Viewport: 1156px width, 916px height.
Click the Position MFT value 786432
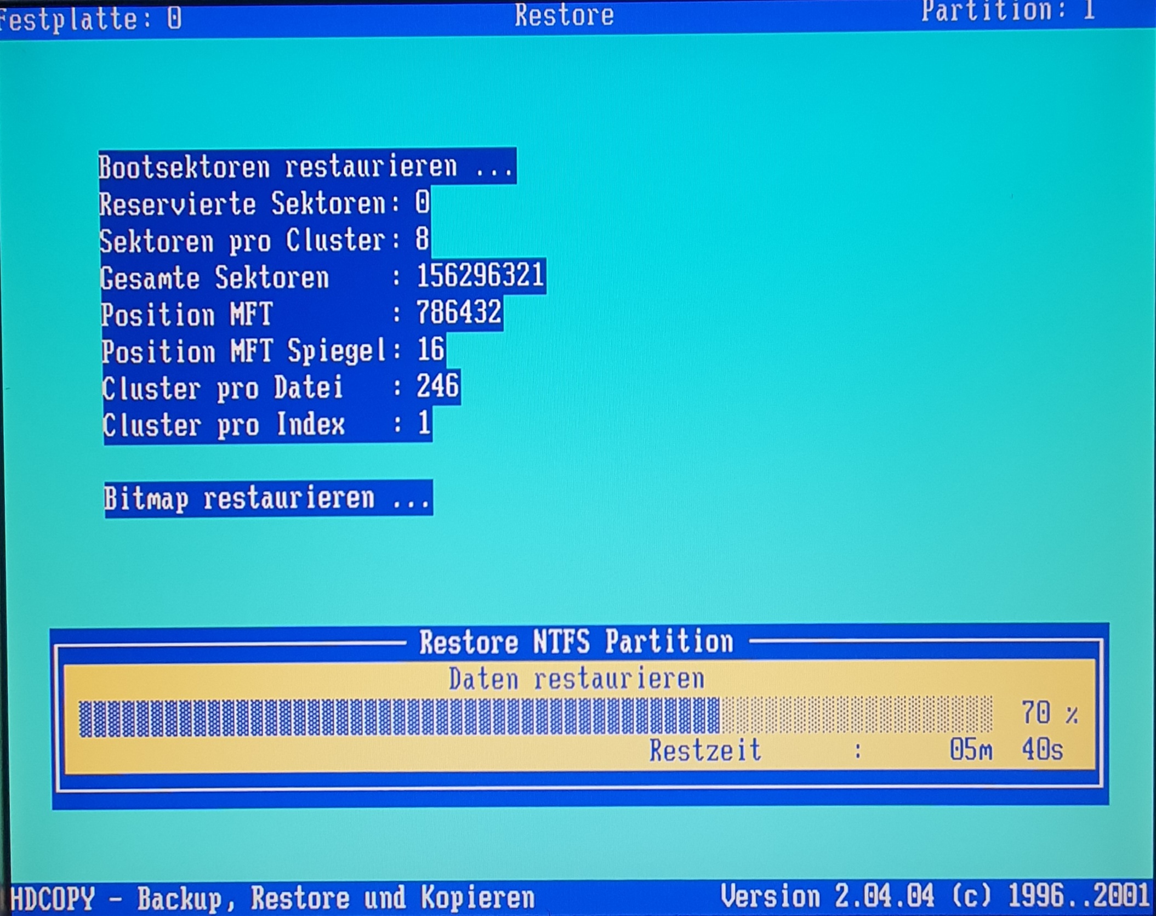[459, 313]
